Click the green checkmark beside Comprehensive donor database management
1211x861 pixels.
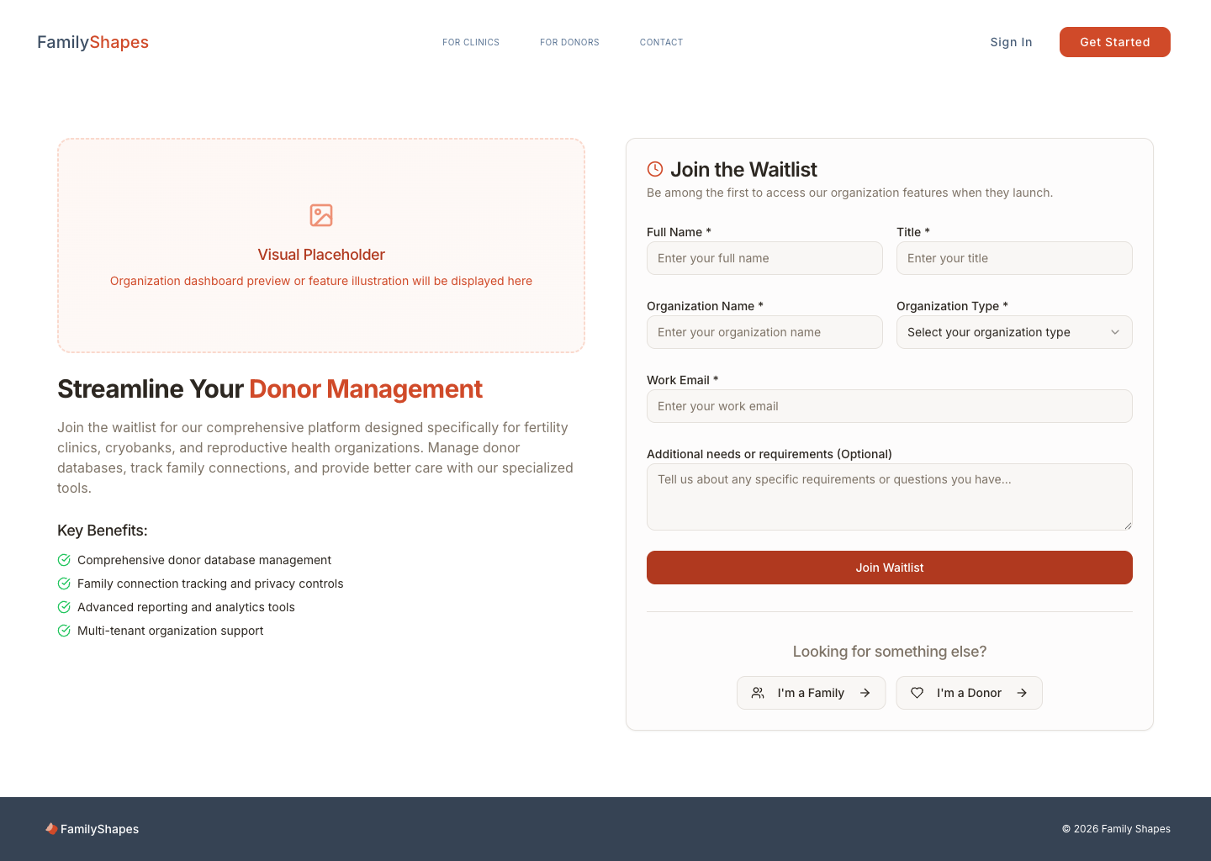(x=64, y=560)
